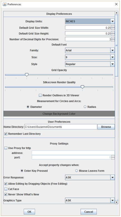Click the Browse button
The width and height of the screenshot is (121, 217).
click(x=106, y=127)
